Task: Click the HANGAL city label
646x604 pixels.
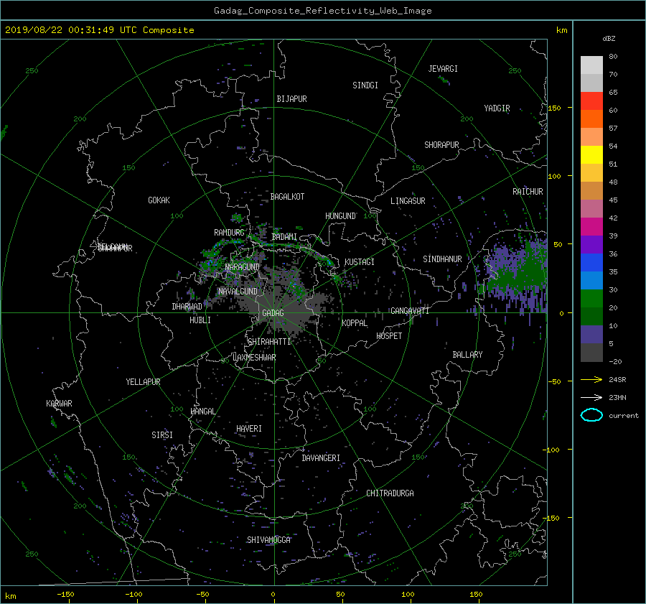Action: [202, 412]
